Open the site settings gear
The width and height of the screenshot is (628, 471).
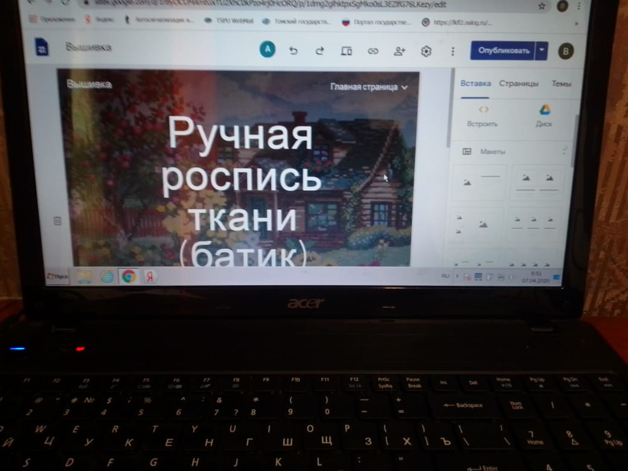(426, 51)
